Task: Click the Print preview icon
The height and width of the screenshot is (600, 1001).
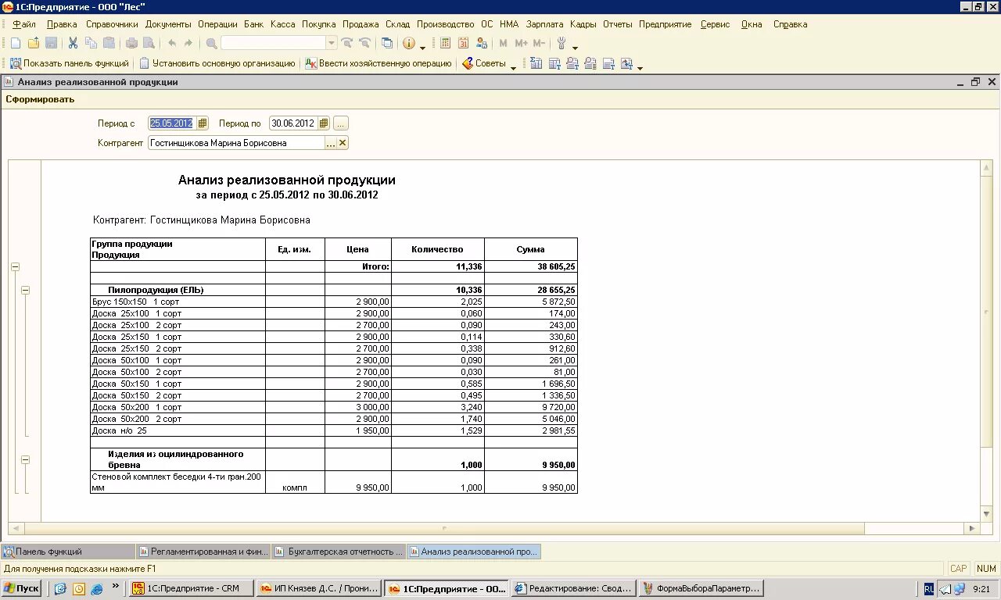Action: [149, 44]
